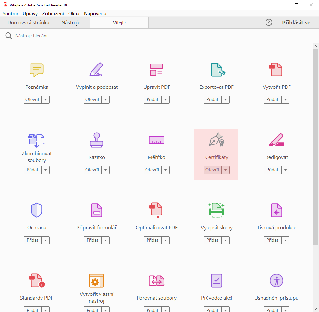This screenshot has height=312, width=319.
Task: Open the Zobrazení menu
Action: click(x=53, y=13)
